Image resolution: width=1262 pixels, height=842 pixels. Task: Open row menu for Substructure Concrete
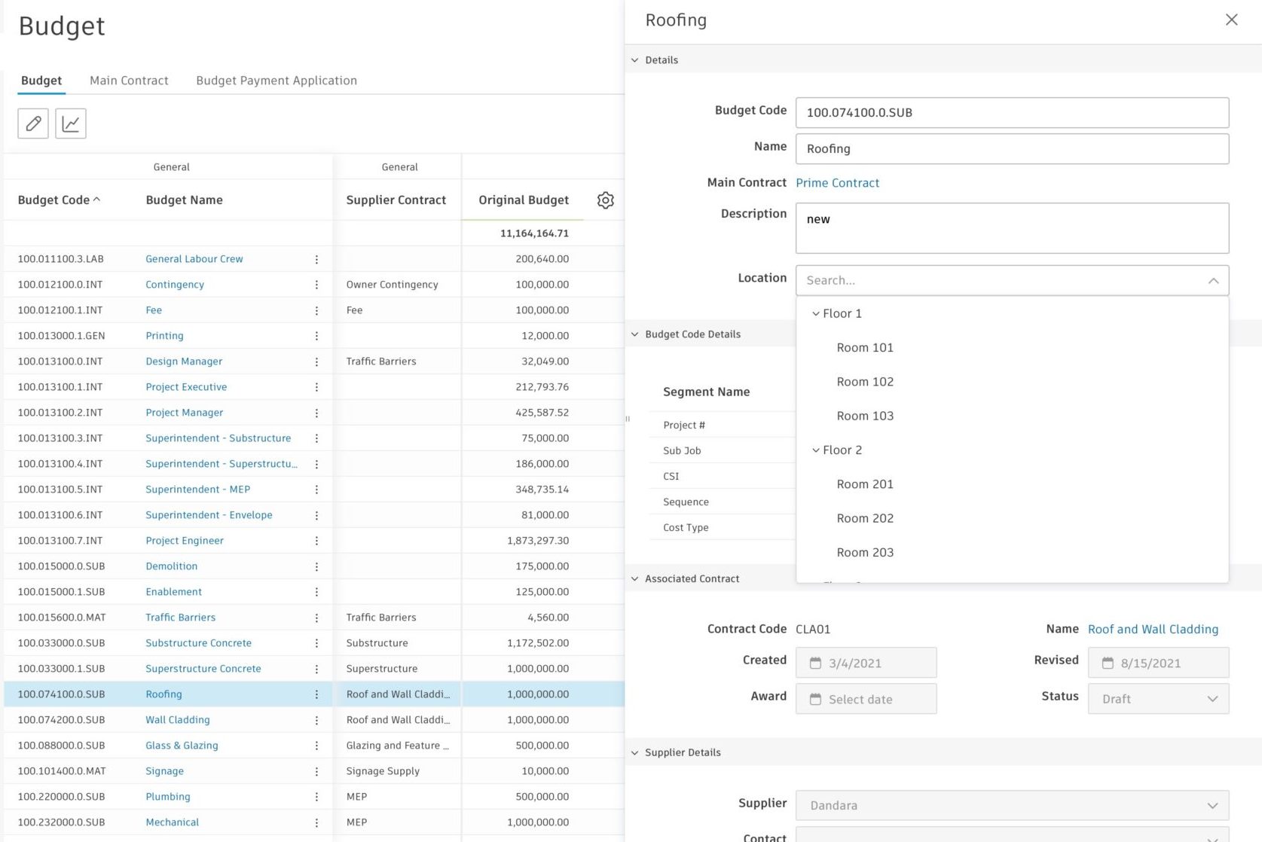(x=316, y=643)
